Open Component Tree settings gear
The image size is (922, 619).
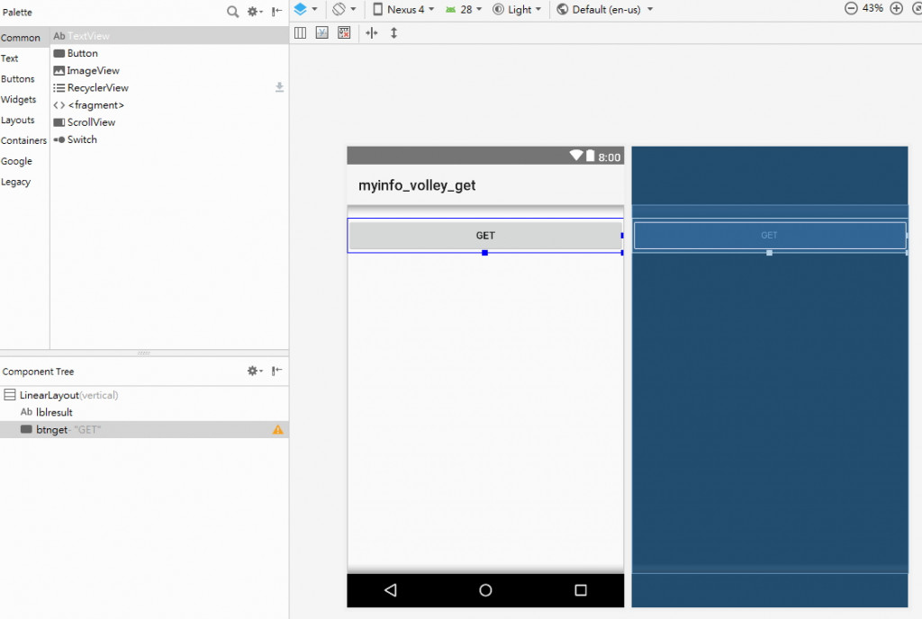coord(255,371)
